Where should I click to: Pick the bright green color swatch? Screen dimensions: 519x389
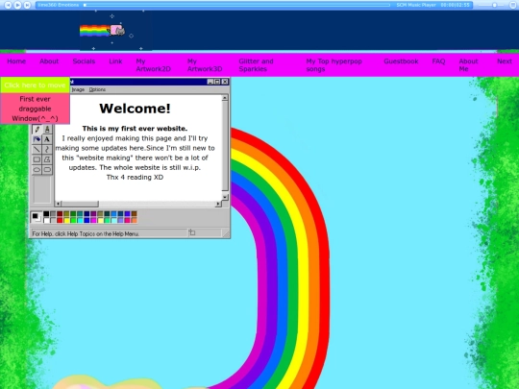[x=73, y=220]
